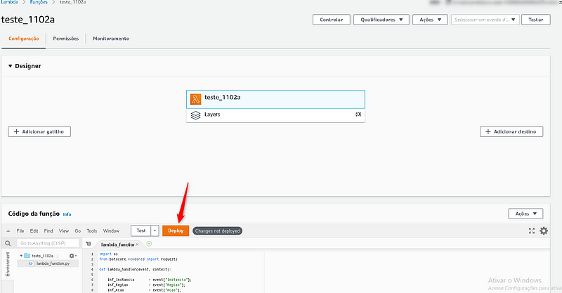Screen dimensions: 562x293
Task: Click the Testar button
Action: [x=536, y=20]
